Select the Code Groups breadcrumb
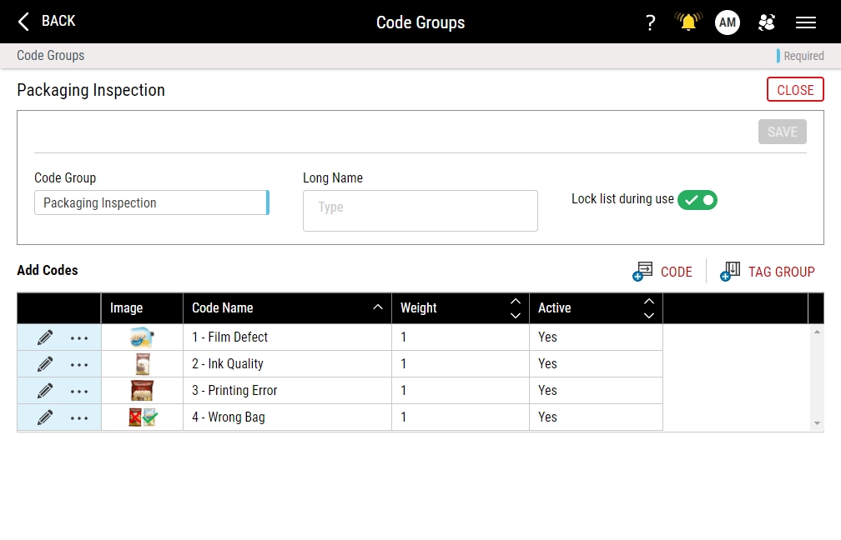This screenshot has width=841, height=540. click(x=49, y=55)
